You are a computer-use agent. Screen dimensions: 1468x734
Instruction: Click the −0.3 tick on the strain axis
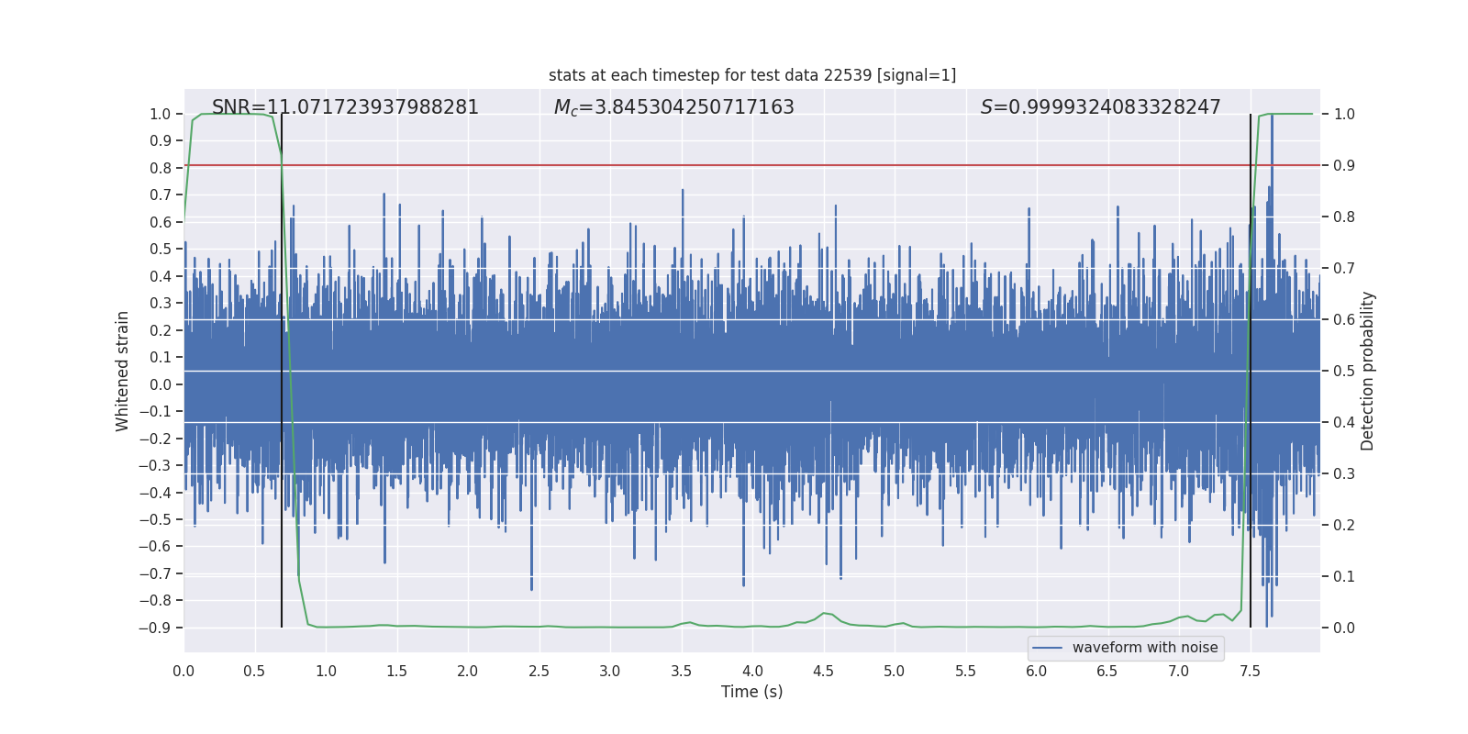point(155,465)
